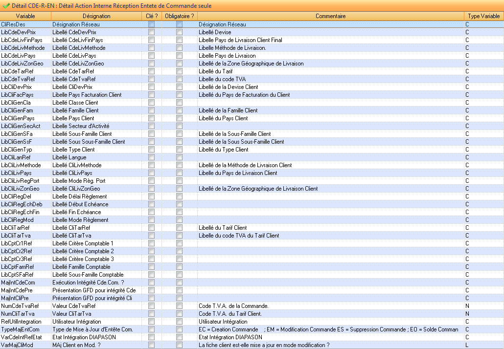Check the Clé box for LibCliGenFam
This screenshot has height=349, width=504.
pos(152,110)
